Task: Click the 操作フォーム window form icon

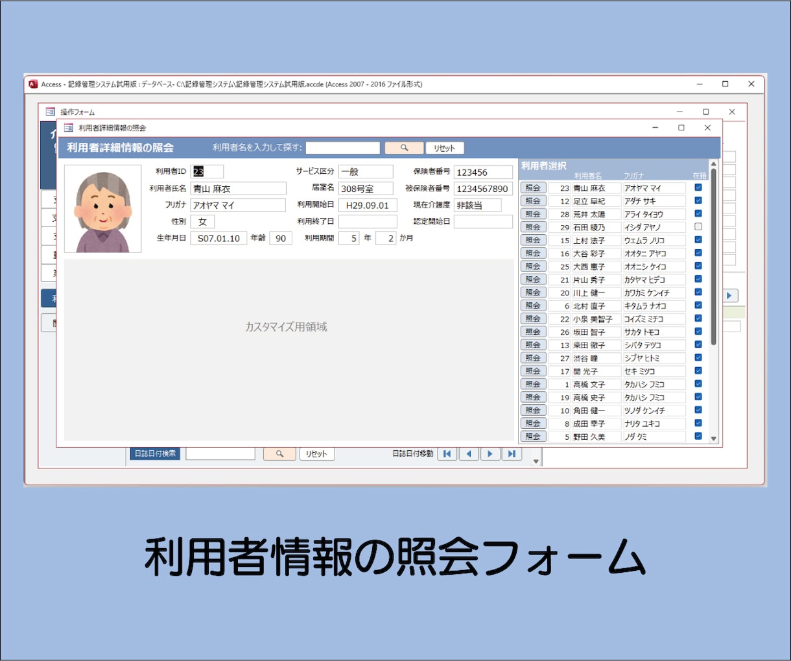Action: (51, 112)
